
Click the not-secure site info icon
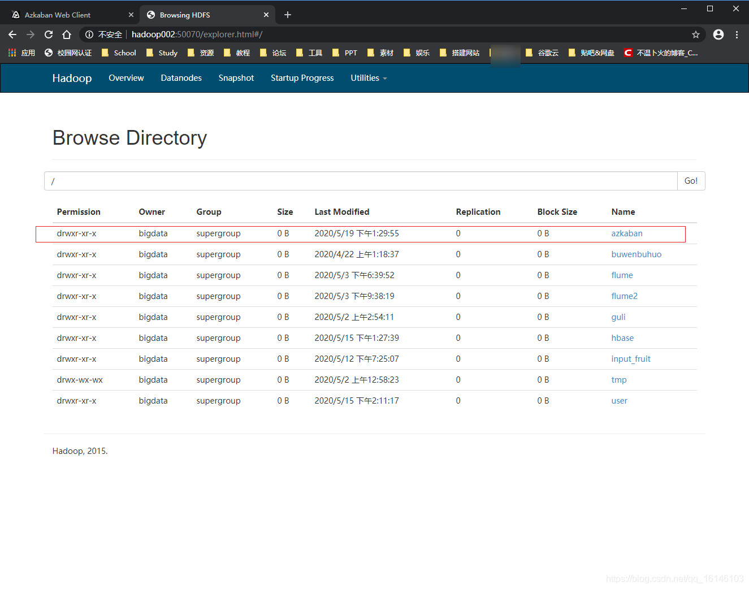pyautogui.click(x=89, y=34)
